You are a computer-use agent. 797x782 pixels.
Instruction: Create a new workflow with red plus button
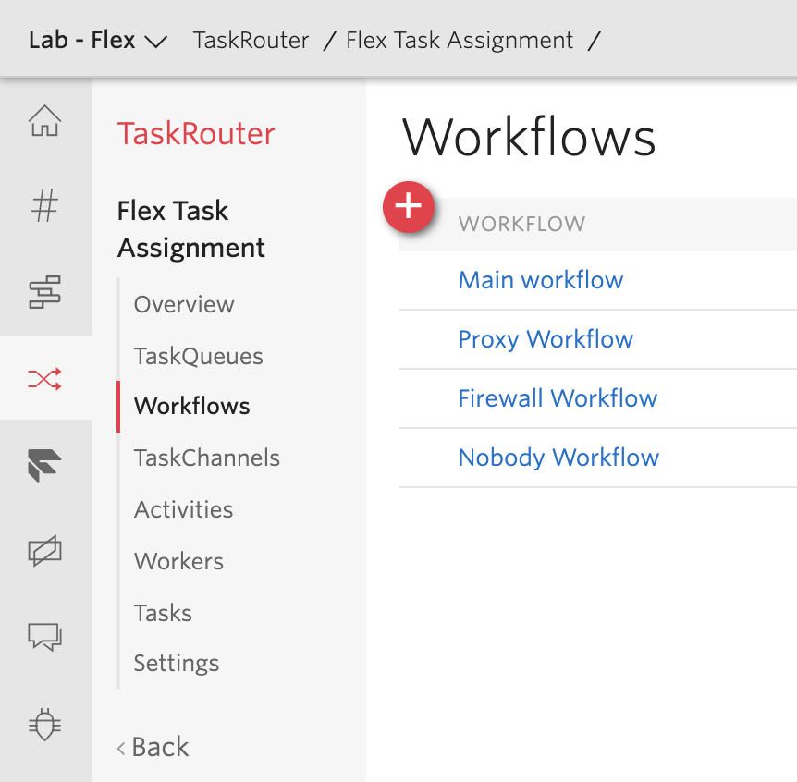pos(409,207)
